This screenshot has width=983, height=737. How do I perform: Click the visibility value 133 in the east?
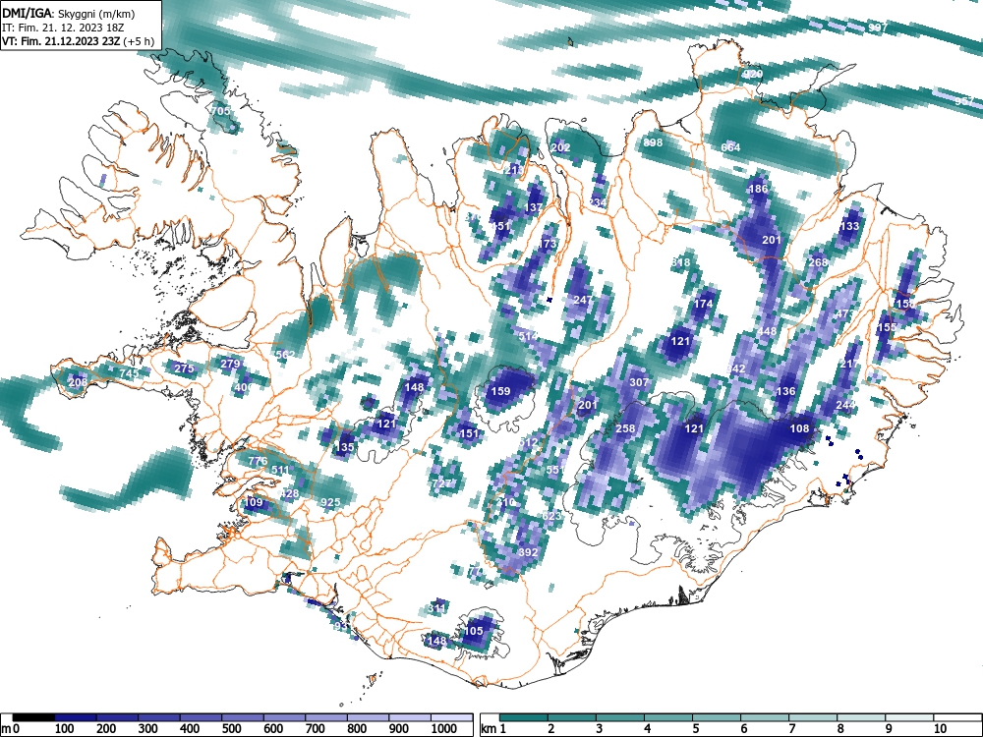point(849,226)
